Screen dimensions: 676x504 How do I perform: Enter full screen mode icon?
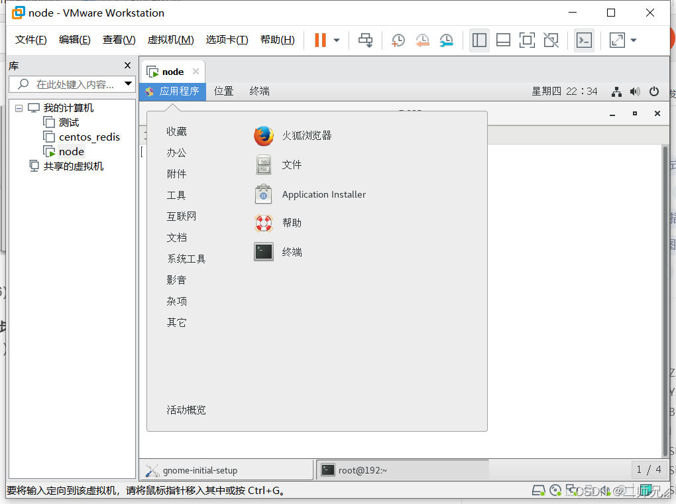click(527, 40)
